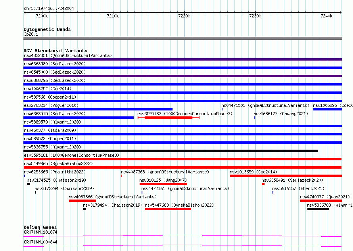353x251 pixels.
Task: Click nsv3173294 Chaisson2019 label
Action: 64,188
